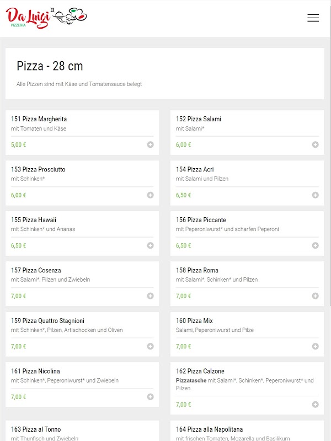Open 158 Pizza Roma item title

click(197, 270)
